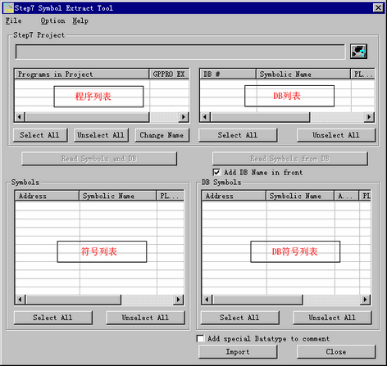Click the title bar application icon

pos(8,8)
